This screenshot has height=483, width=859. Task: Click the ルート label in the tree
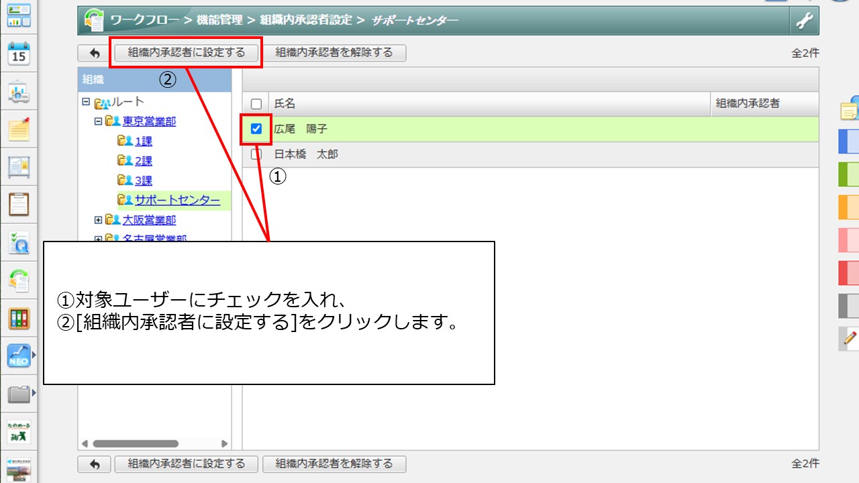128,102
